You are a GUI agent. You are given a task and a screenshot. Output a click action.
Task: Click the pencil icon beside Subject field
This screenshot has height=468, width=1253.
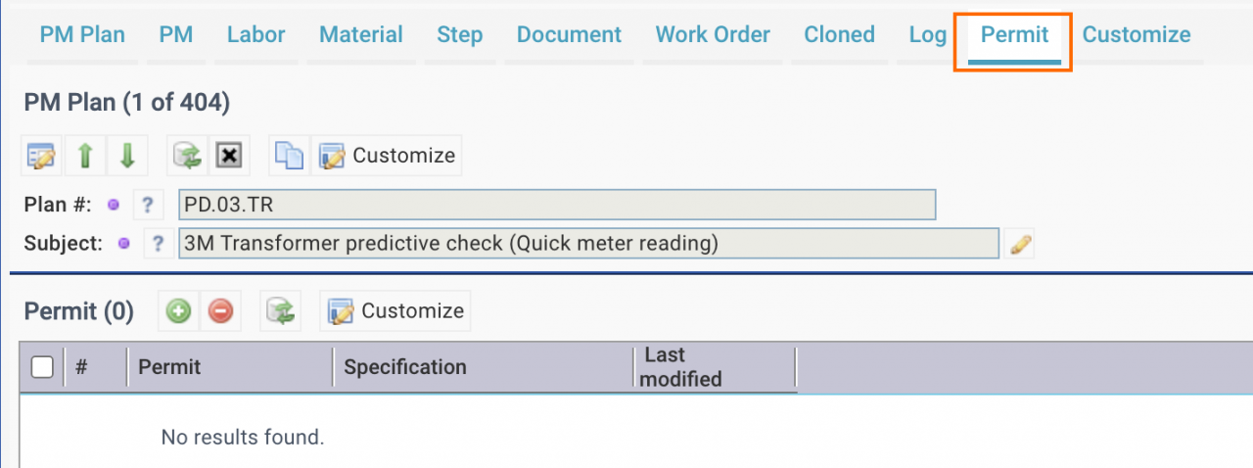1020,244
